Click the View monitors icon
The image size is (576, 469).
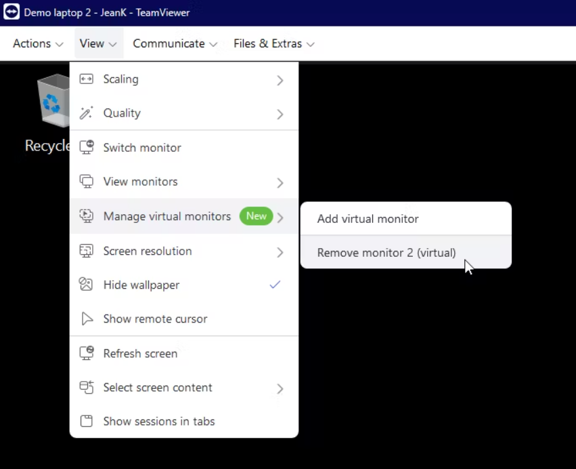(x=86, y=182)
